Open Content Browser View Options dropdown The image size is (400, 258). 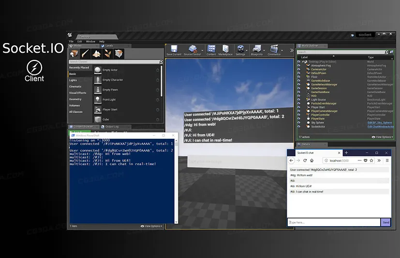151,226
